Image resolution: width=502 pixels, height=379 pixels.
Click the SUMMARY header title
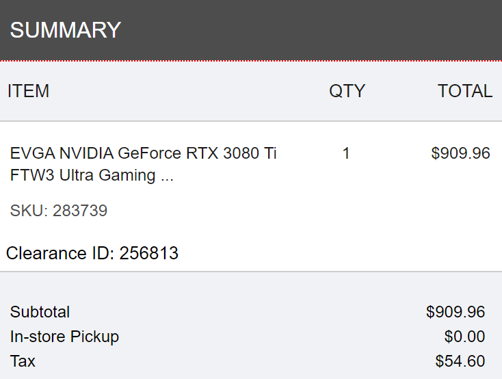[x=65, y=30]
